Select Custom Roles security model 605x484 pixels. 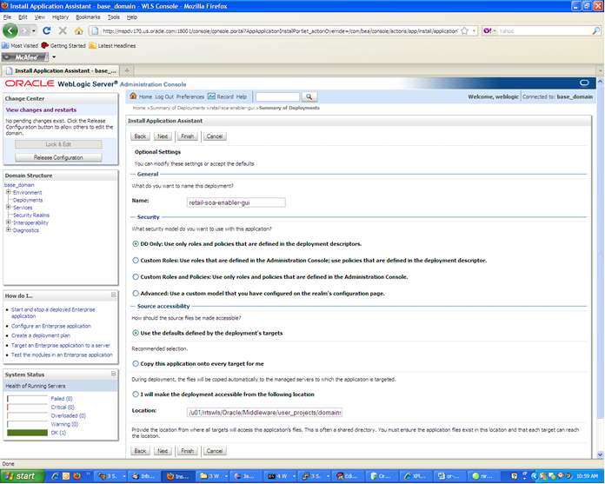tap(136, 261)
